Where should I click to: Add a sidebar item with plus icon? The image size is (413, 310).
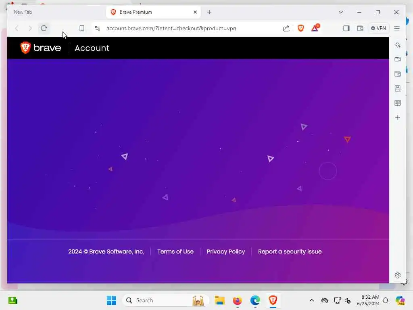click(x=397, y=117)
